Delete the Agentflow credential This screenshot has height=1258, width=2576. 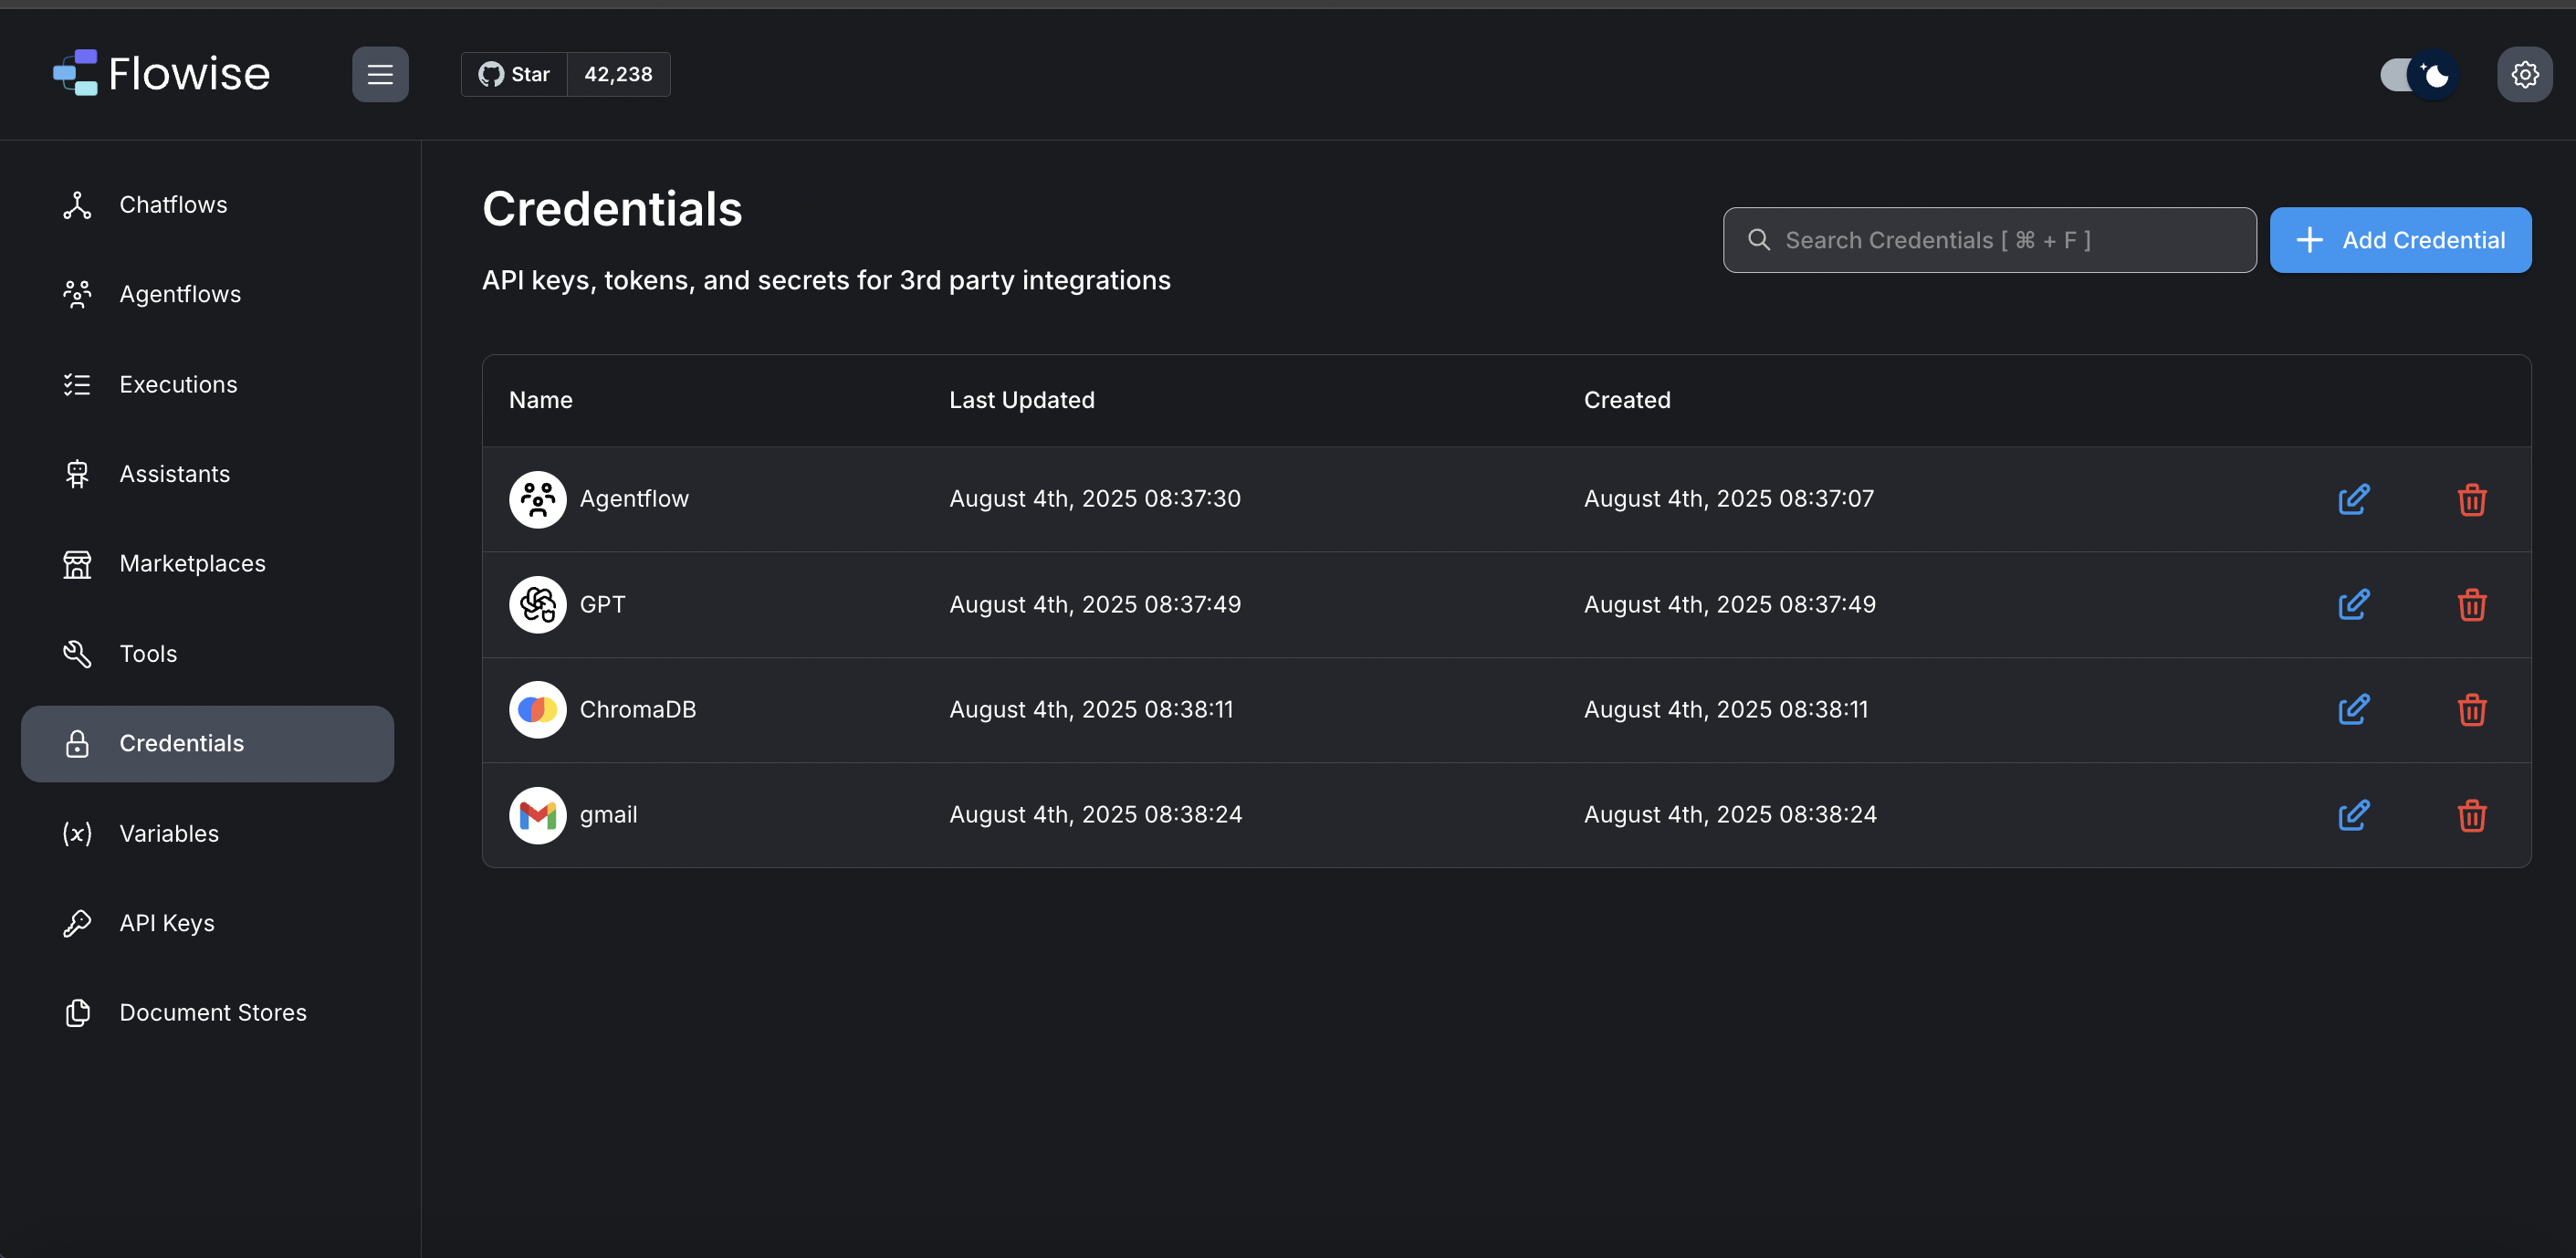pyautogui.click(x=2471, y=499)
